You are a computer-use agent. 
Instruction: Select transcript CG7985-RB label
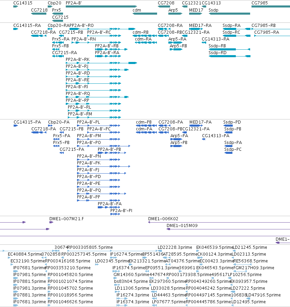pyautogui.click(x=263, y=26)
